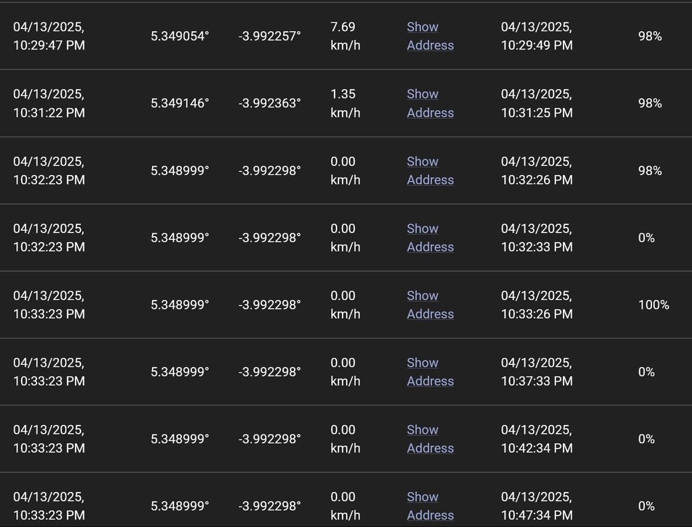Image resolution: width=692 pixels, height=527 pixels.
Task: Click the 10:29:49 PM received time
Action: 537,36
